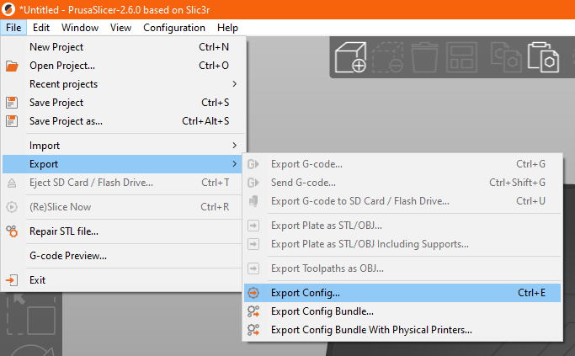Open the Configuration menu
The height and width of the screenshot is (356, 575).
click(x=174, y=28)
